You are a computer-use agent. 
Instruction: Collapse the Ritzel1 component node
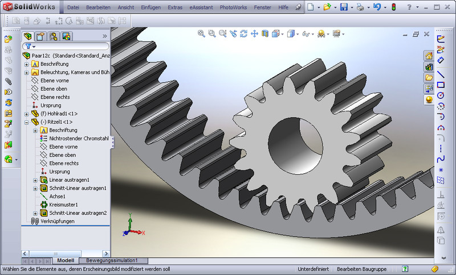[x=26, y=122]
